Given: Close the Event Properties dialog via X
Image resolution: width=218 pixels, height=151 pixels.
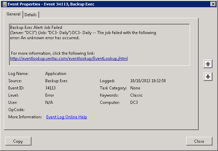Looking at the screenshot, I should coord(213,4).
